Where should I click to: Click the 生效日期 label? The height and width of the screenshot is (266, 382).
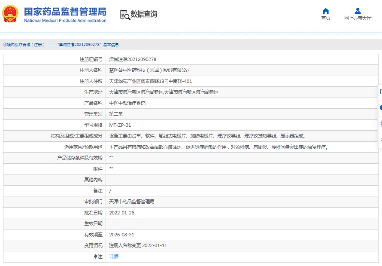tap(93, 223)
